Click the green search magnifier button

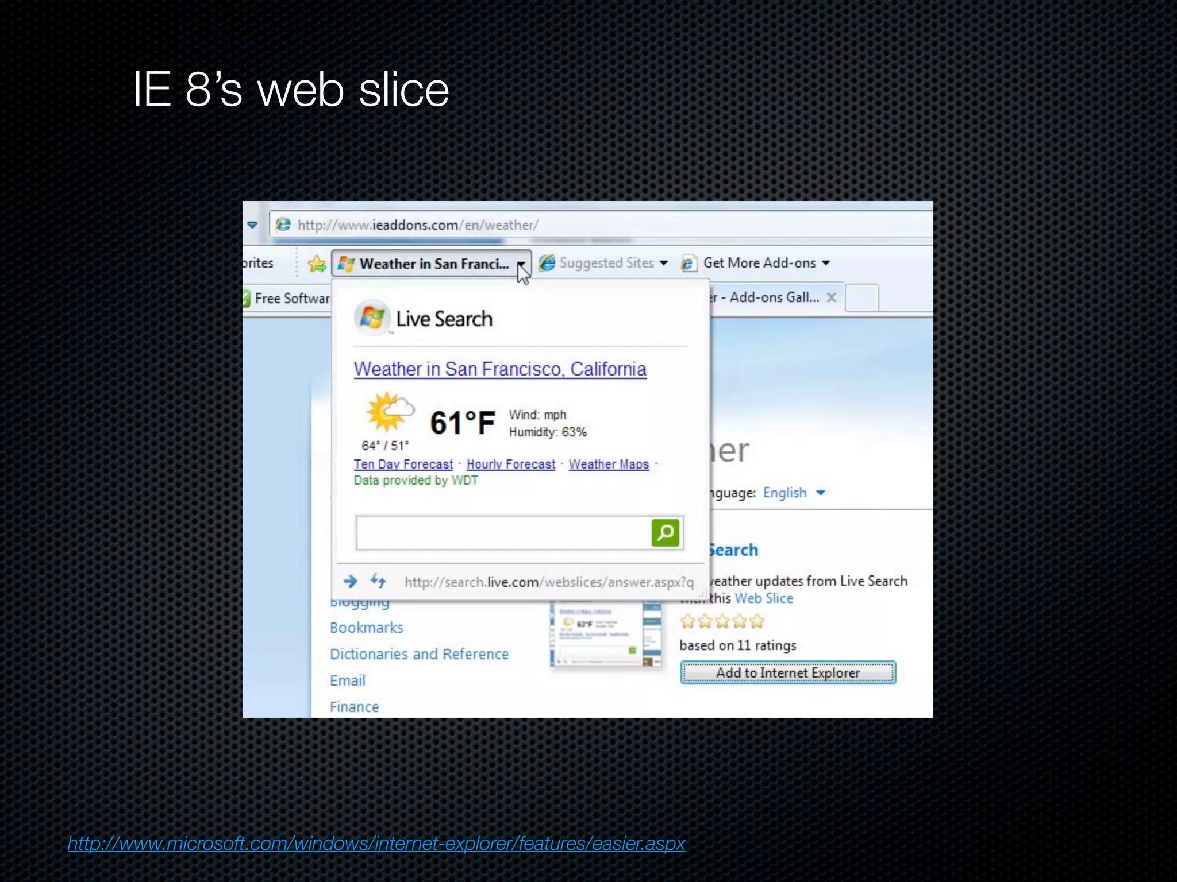point(666,532)
